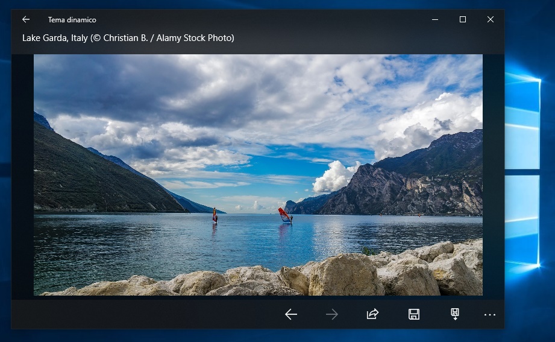Viewport: 555px width, 342px height.
Task: Click the Lake Garda landscape photo
Action: click(258, 175)
